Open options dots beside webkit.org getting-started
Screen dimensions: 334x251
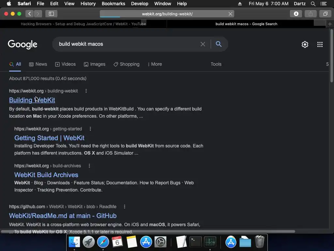tap(90, 129)
